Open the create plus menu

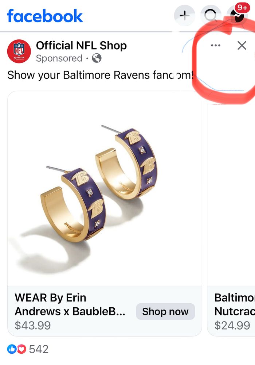tap(185, 16)
